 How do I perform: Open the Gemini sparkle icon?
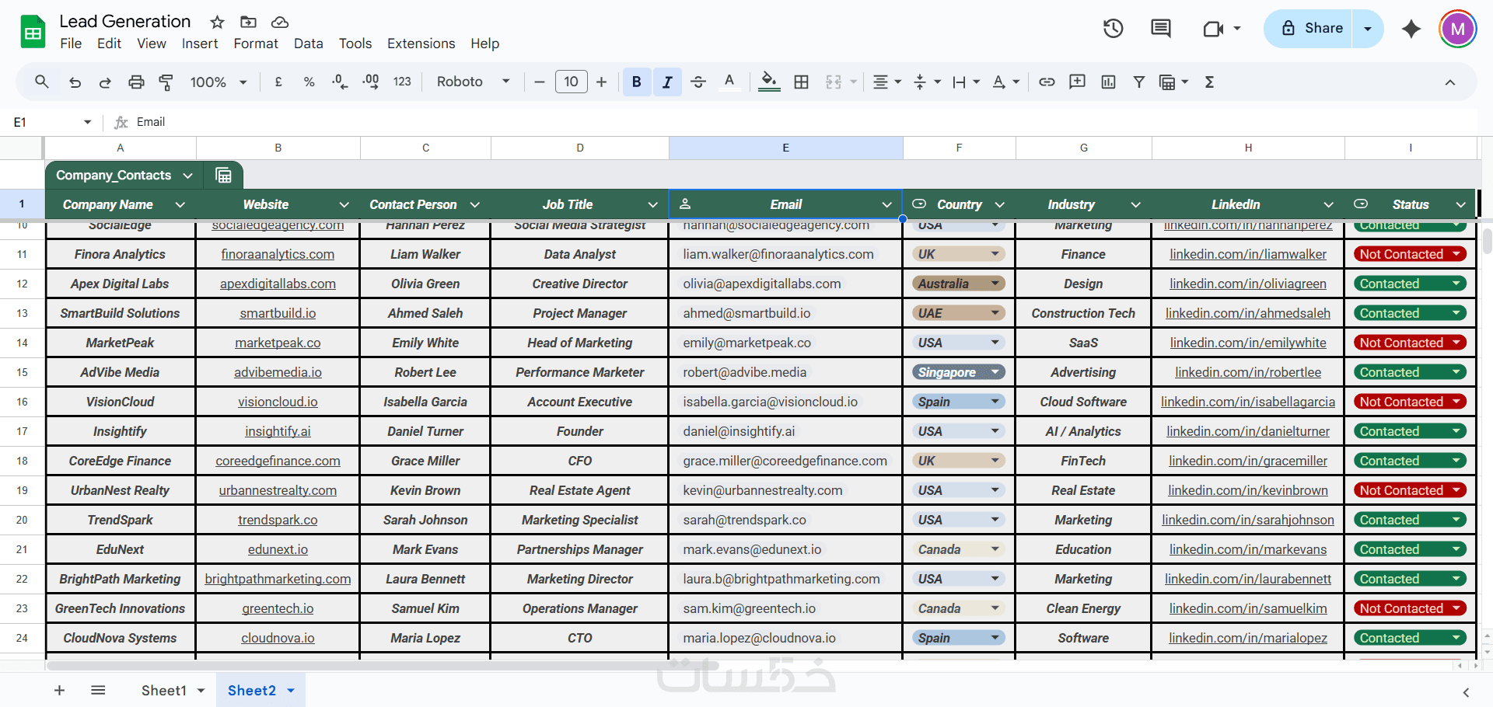point(1411,29)
